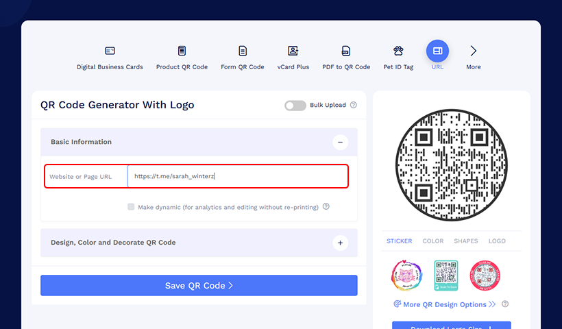This screenshot has width=562, height=329.
Task: Pick the red circular Scan Me sticker
Action: 485,276
